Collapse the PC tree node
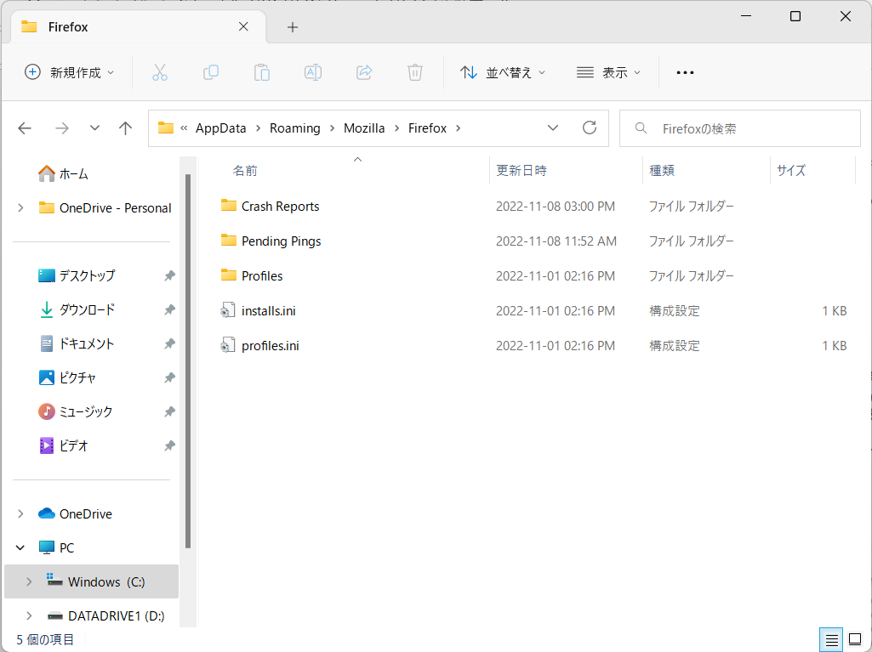 pos(20,548)
